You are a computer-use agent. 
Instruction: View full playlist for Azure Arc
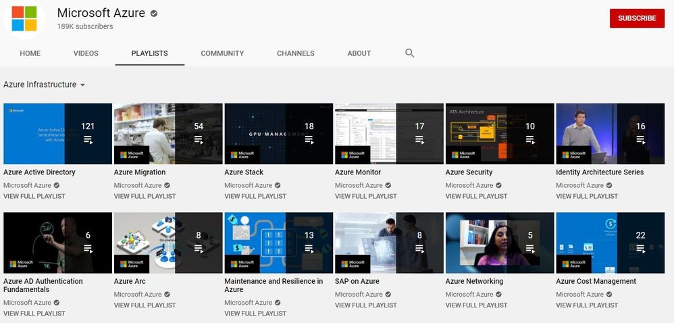tap(145, 305)
